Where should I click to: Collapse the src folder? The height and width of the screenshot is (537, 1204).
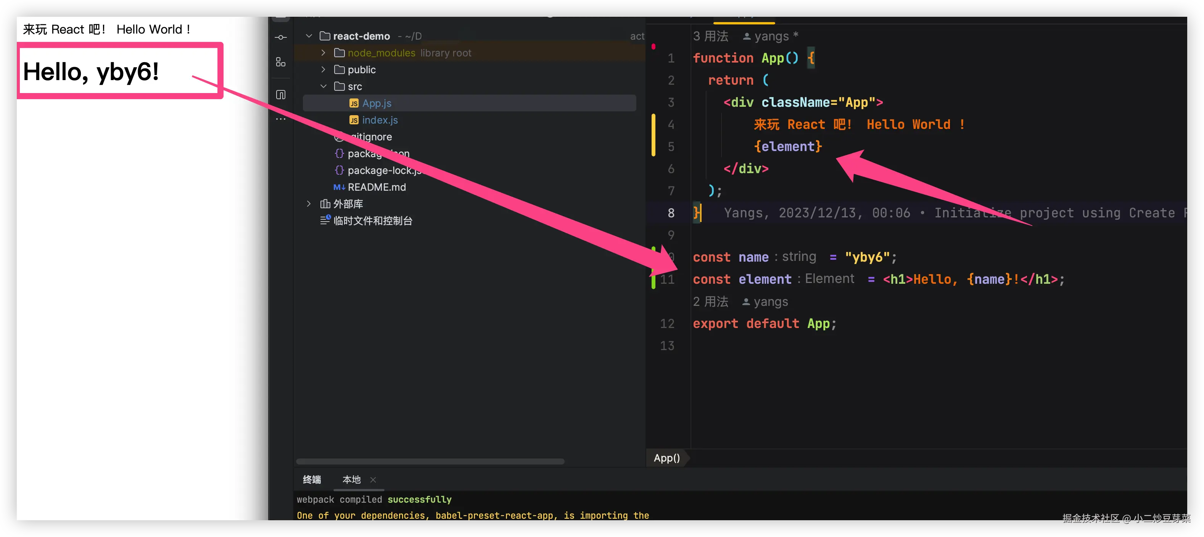(x=324, y=87)
